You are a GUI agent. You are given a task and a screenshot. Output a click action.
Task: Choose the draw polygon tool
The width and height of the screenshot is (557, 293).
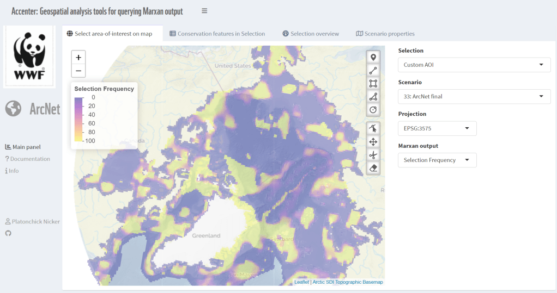pyautogui.click(x=373, y=97)
